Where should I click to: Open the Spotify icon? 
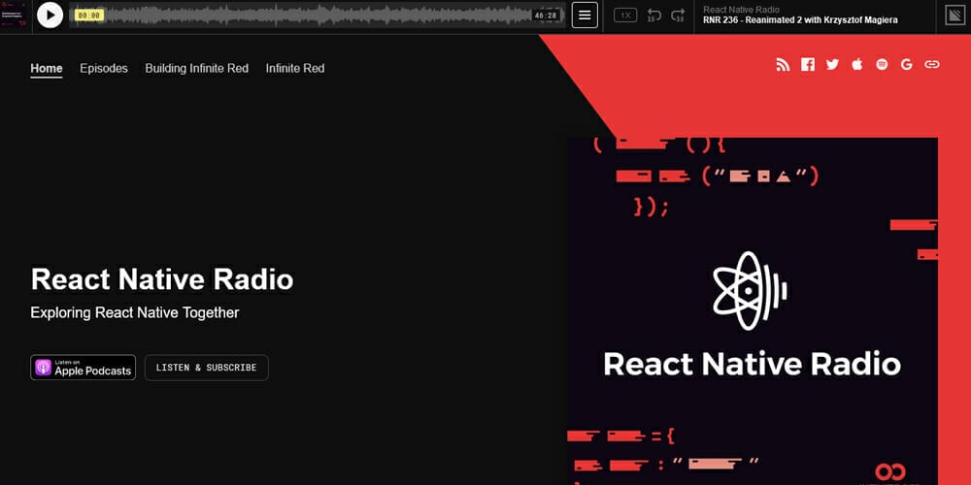coord(882,64)
